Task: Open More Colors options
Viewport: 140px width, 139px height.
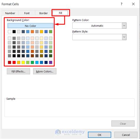Action: [45, 71]
